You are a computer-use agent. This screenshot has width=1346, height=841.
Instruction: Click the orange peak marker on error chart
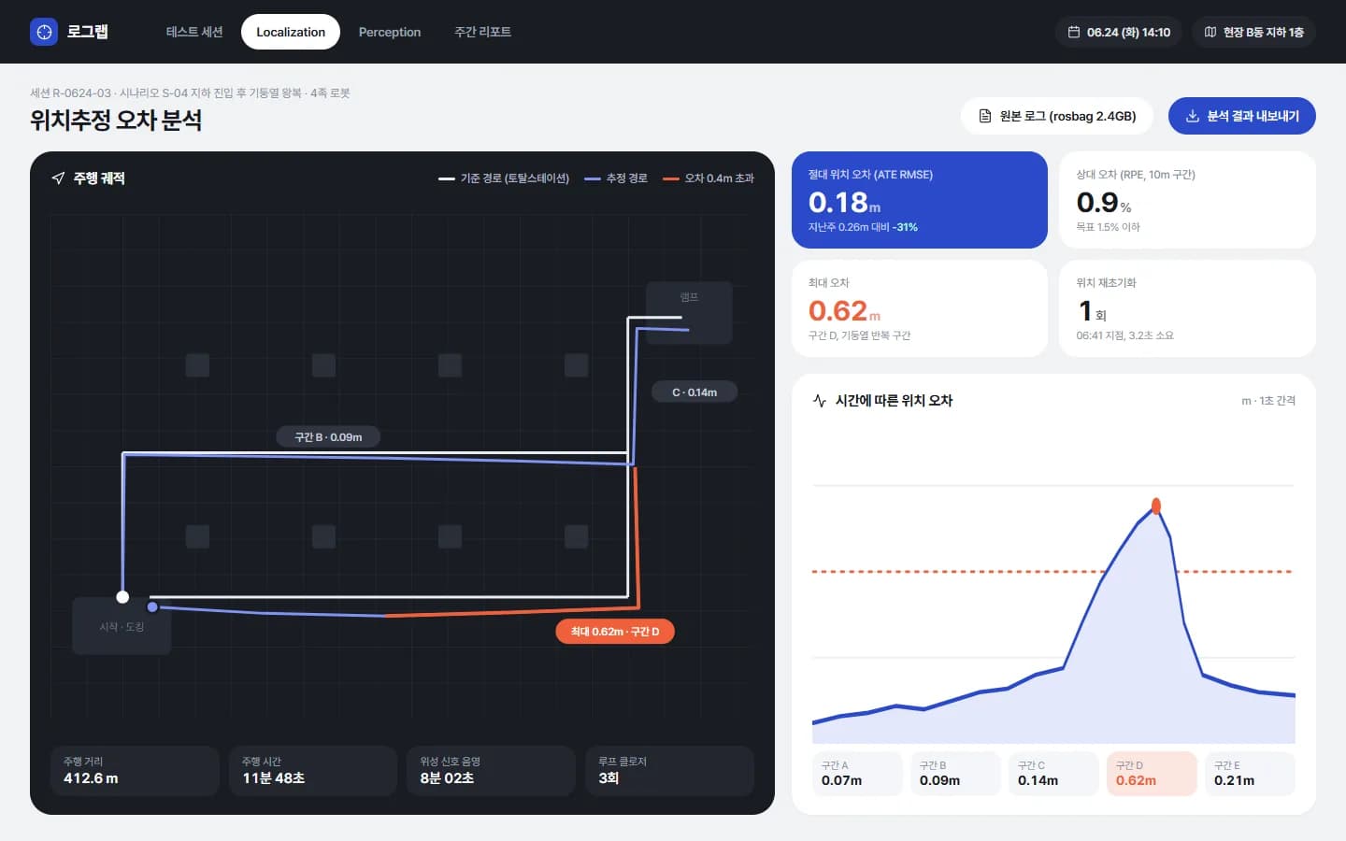coord(1156,506)
